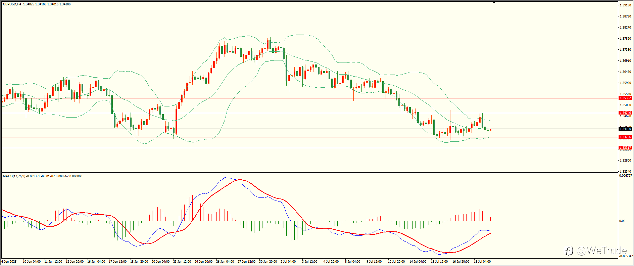Click the @WeTrade watermark text
This screenshot has width=634, height=266.
tap(602, 251)
